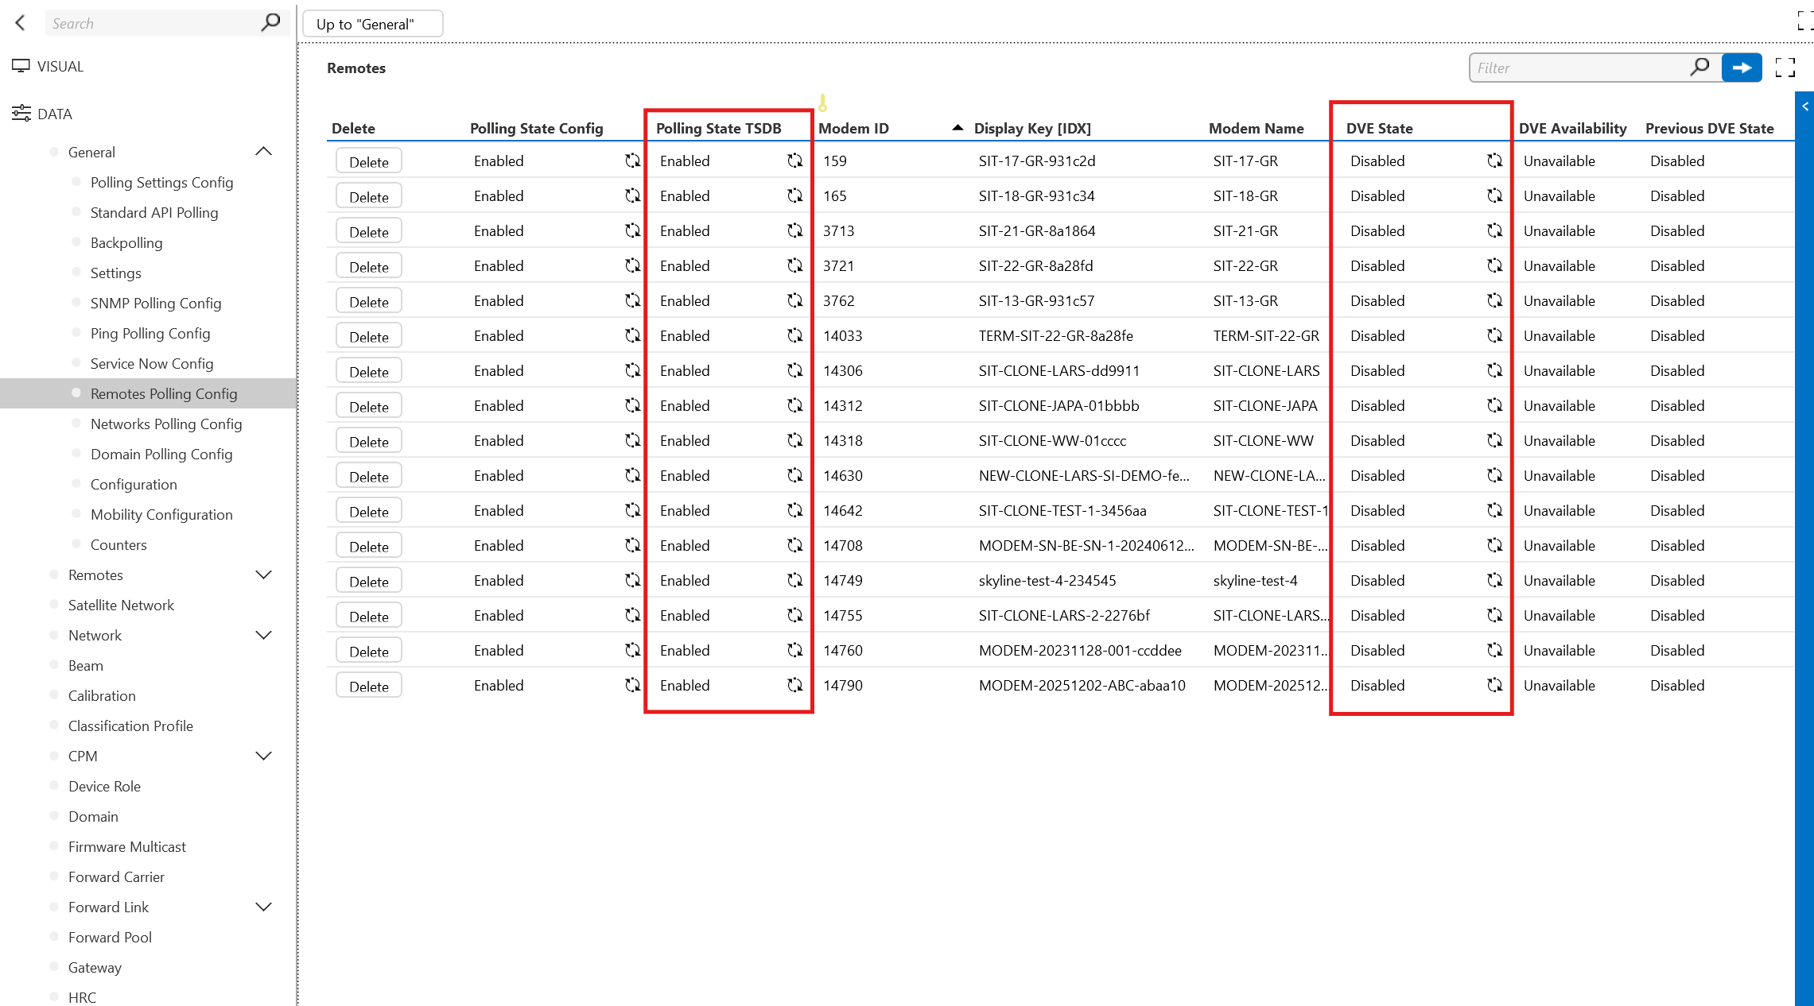Toggle Polling State TSDB for modem 14642
The image size is (1814, 1006).
pyautogui.click(x=794, y=510)
